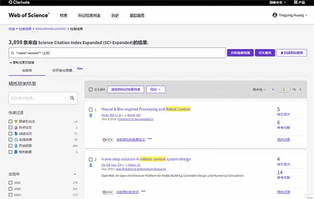Click into the refine results search field
This screenshot has height=199, width=314.
click(x=39, y=98)
